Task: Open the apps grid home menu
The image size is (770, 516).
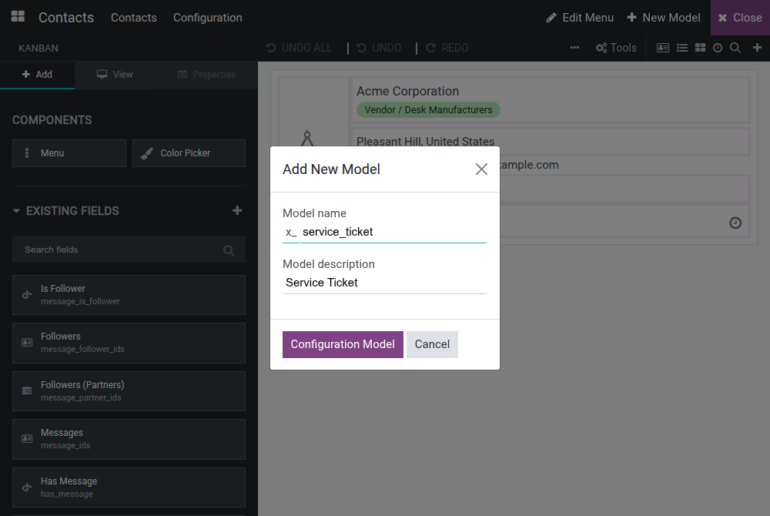Action: pos(18,17)
